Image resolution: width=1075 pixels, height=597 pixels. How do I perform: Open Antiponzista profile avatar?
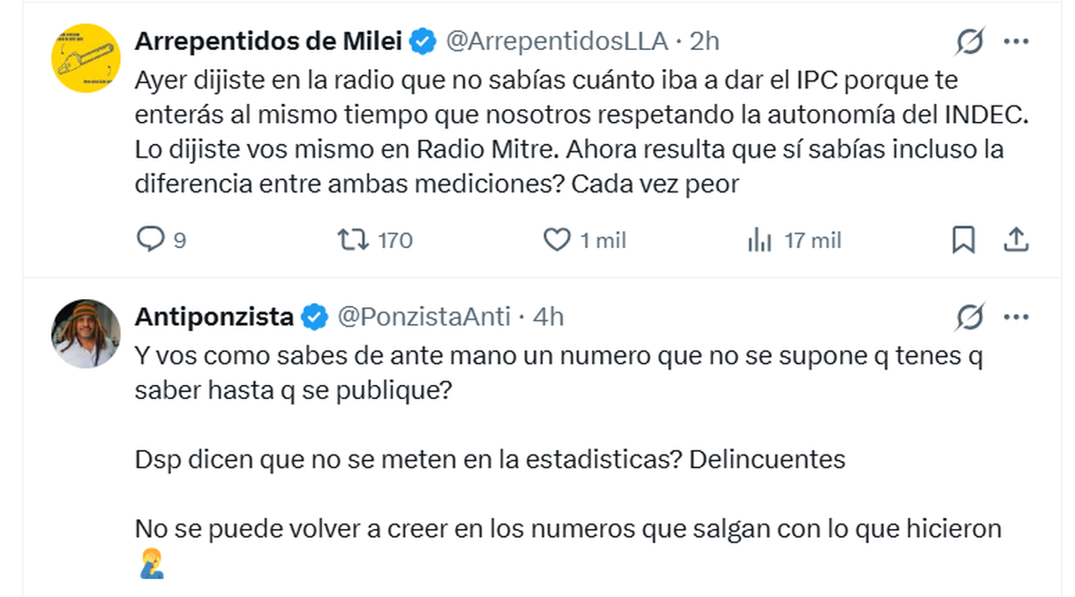click(x=86, y=333)
